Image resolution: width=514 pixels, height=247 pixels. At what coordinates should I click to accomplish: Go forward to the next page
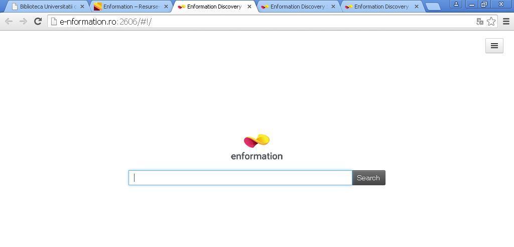click(x=23, y=21)
